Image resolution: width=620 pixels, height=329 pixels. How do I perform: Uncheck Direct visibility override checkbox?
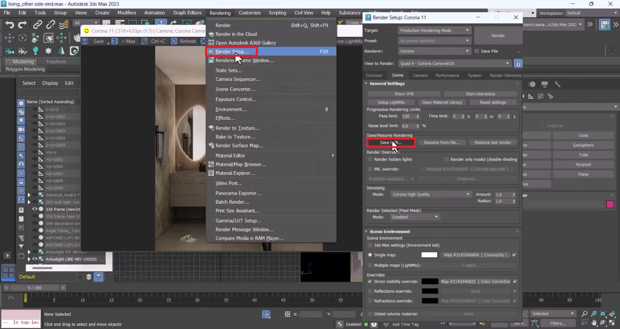coord(370,282)
